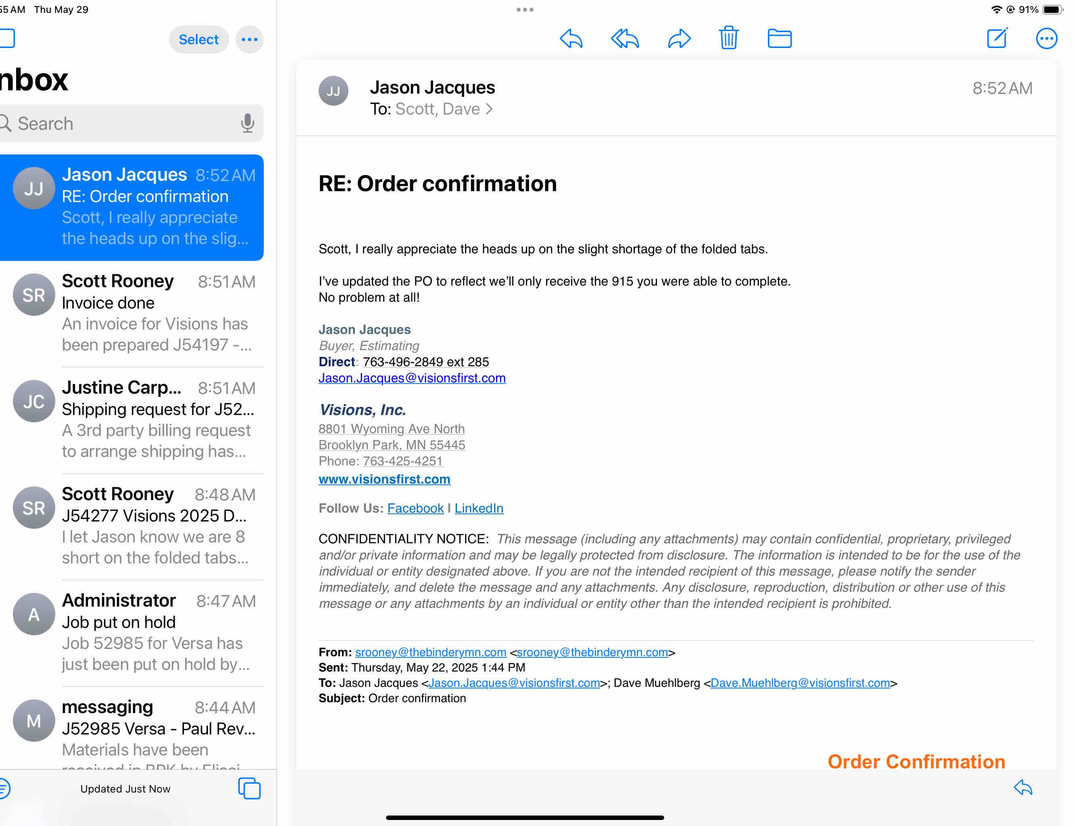Open the inbox more options ellipsis menu
The width and height of the screenshot is (1076, 826).
pos(249,40)
